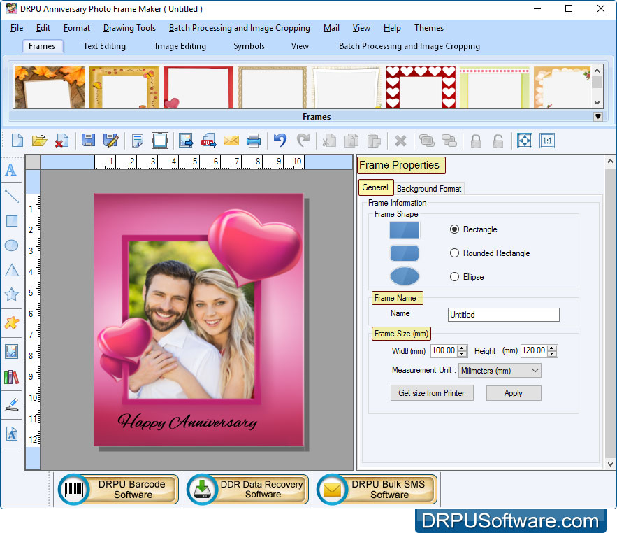Image resolution: width=617 pixels, height=533 pixels.
Task: Select the Triangle shape tool
Action: tap(12, 270)
